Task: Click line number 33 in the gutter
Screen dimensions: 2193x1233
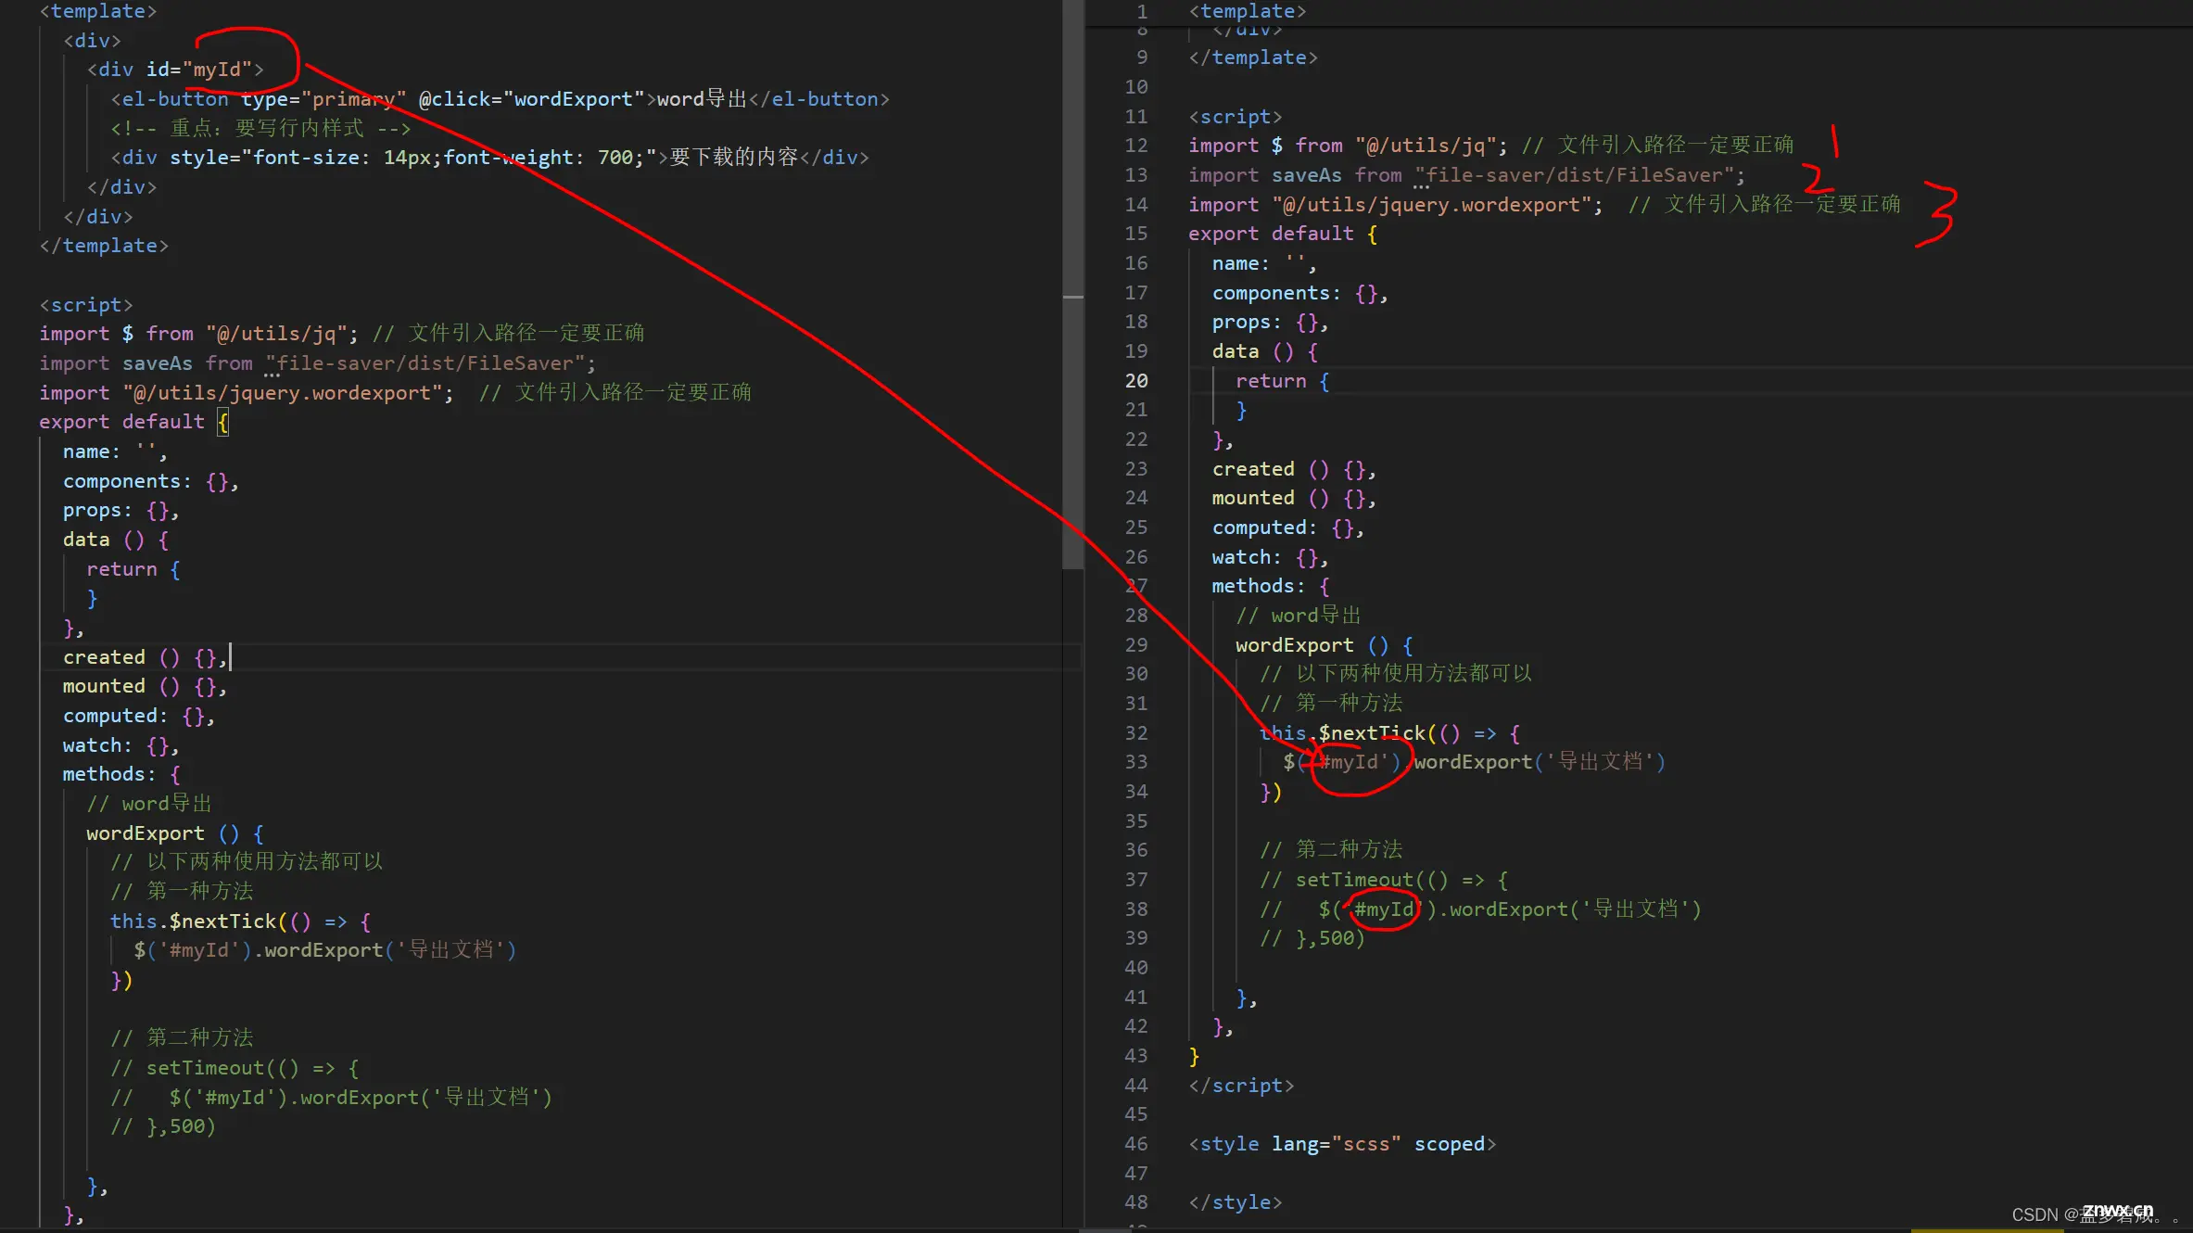Action: tap(1136, 762)
